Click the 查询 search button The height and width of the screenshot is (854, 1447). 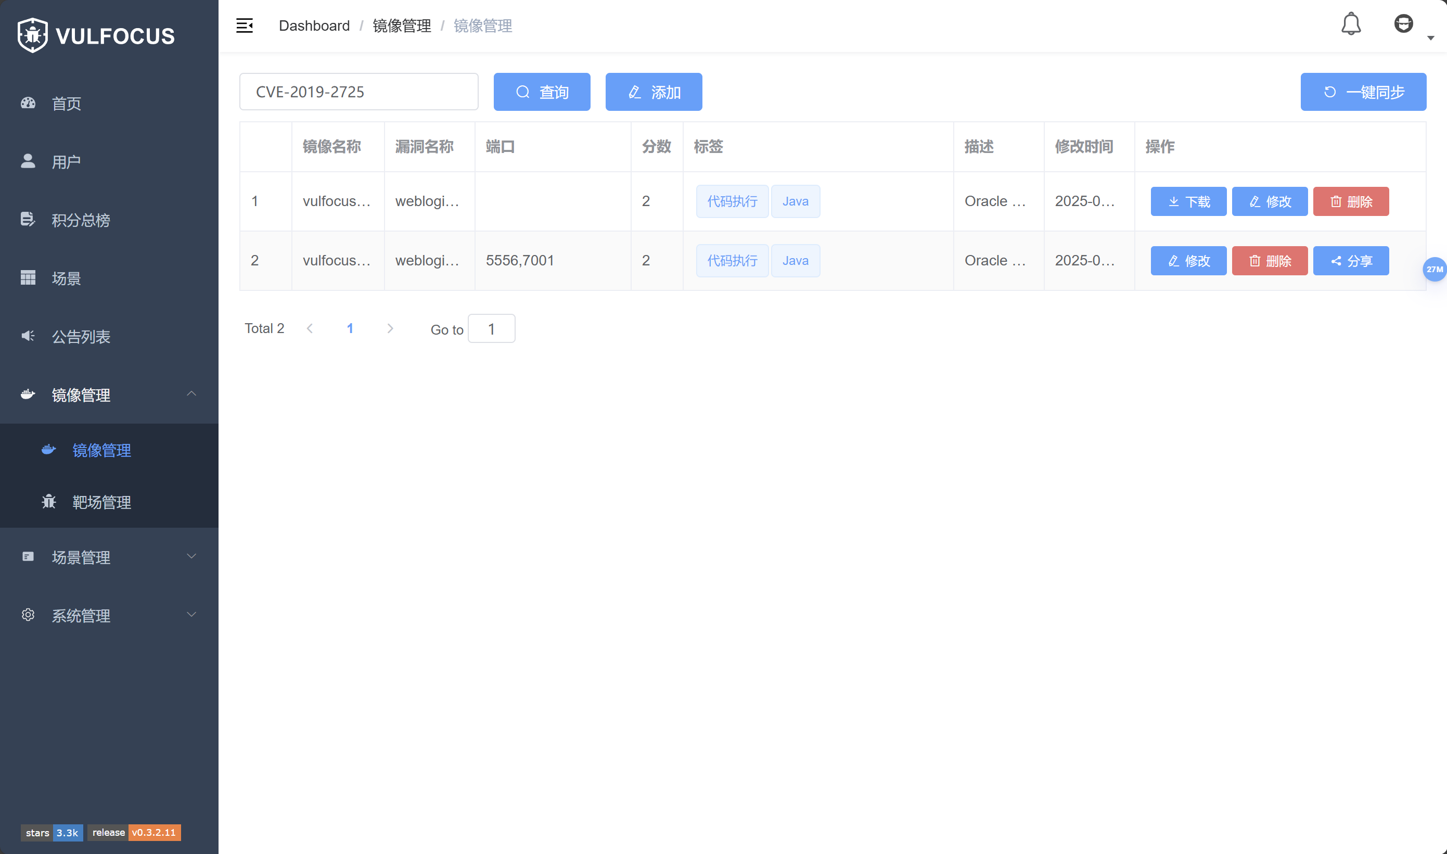(x=542, y=92)
